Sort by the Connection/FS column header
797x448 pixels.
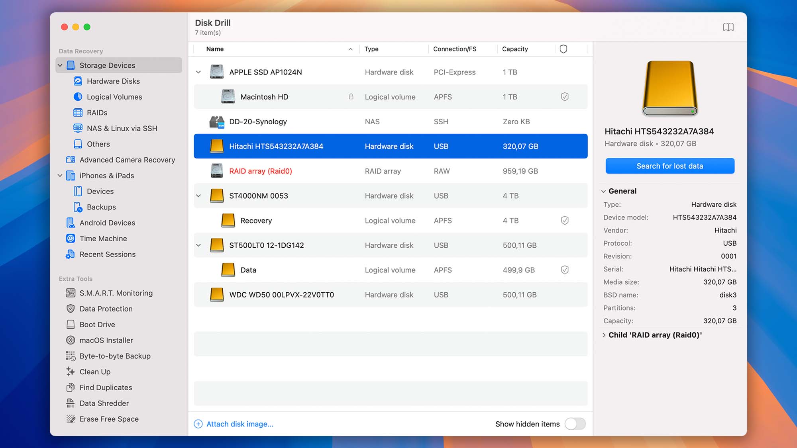pyautogui.click(x=463, y=49)
